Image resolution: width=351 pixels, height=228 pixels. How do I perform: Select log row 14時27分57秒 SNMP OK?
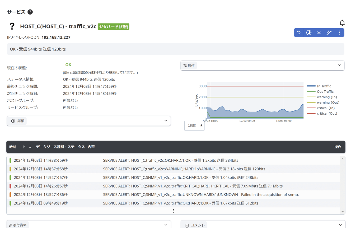coord(174,178)
